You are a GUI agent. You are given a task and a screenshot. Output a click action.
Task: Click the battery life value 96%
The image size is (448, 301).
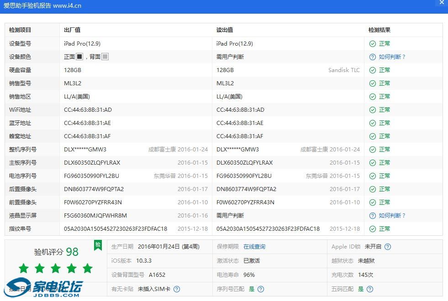click(x=249, y=275)
